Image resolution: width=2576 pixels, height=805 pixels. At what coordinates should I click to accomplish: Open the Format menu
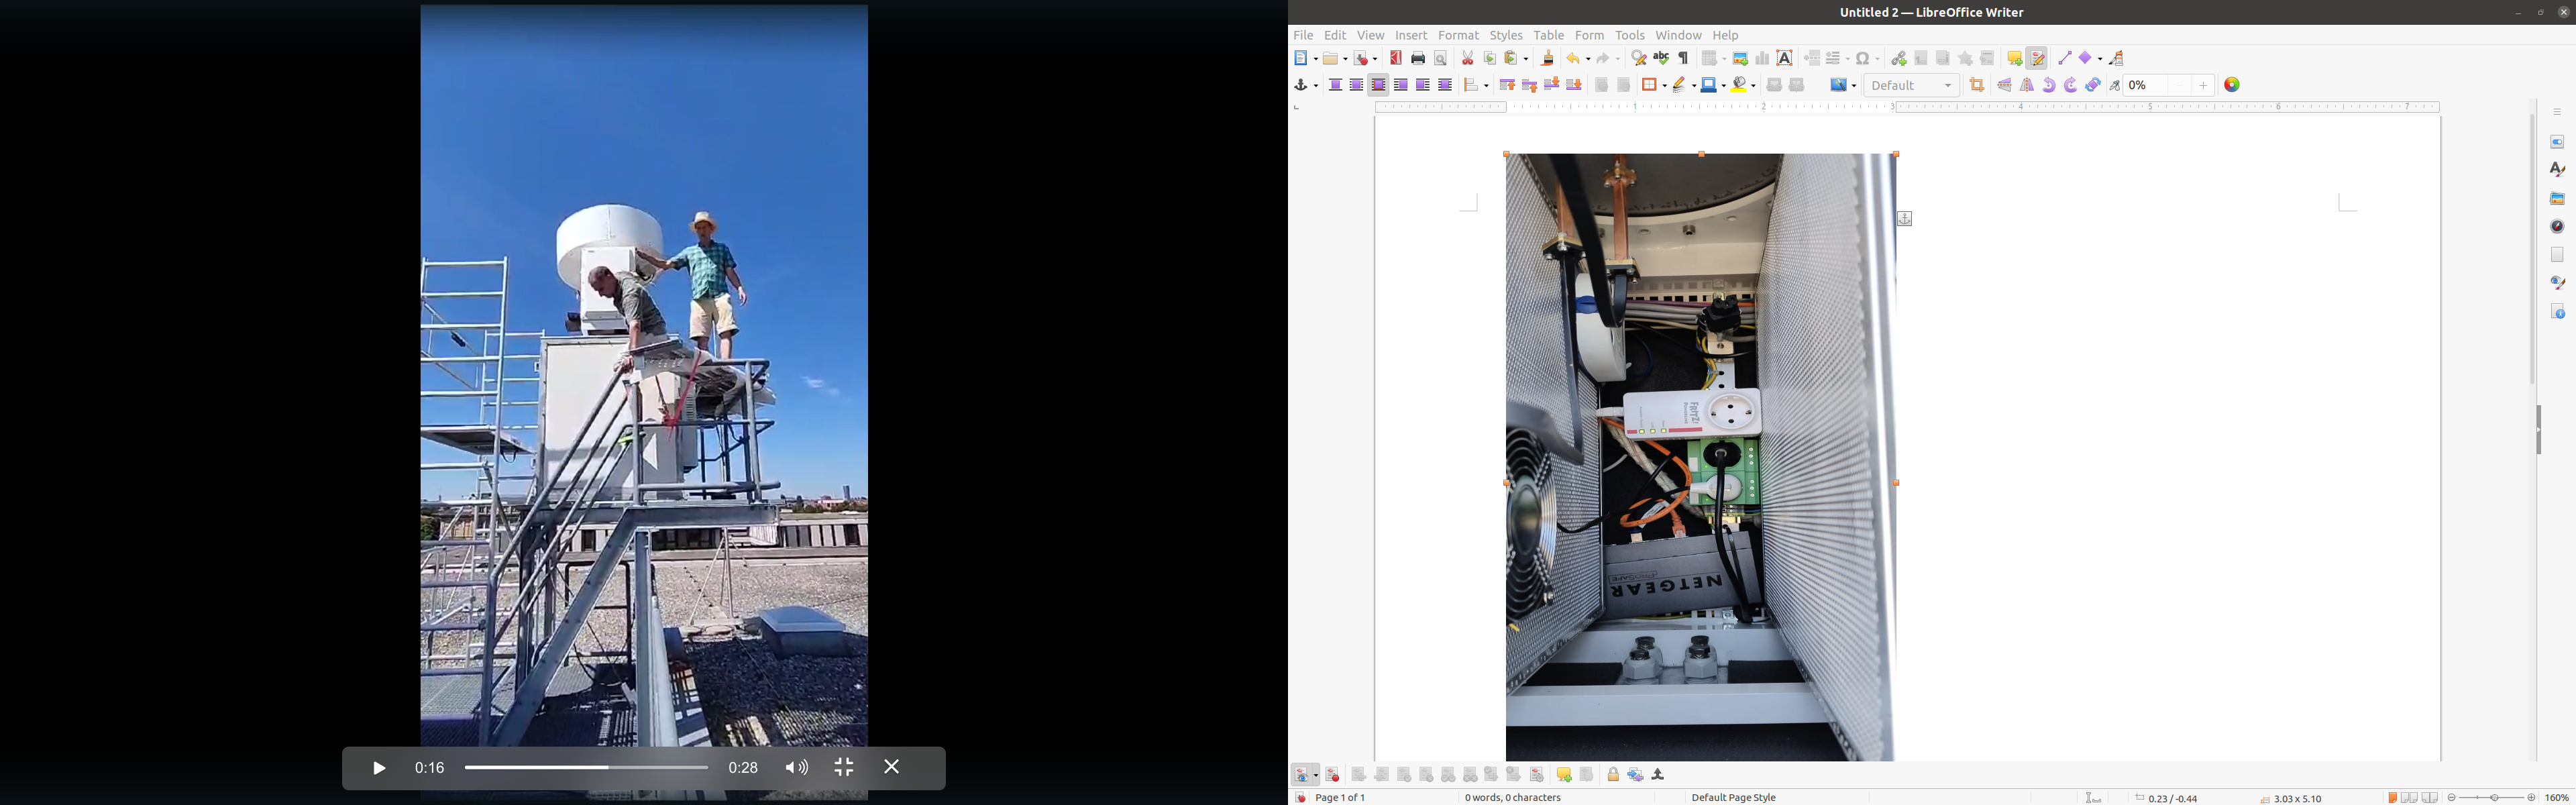pos(1458,35)
